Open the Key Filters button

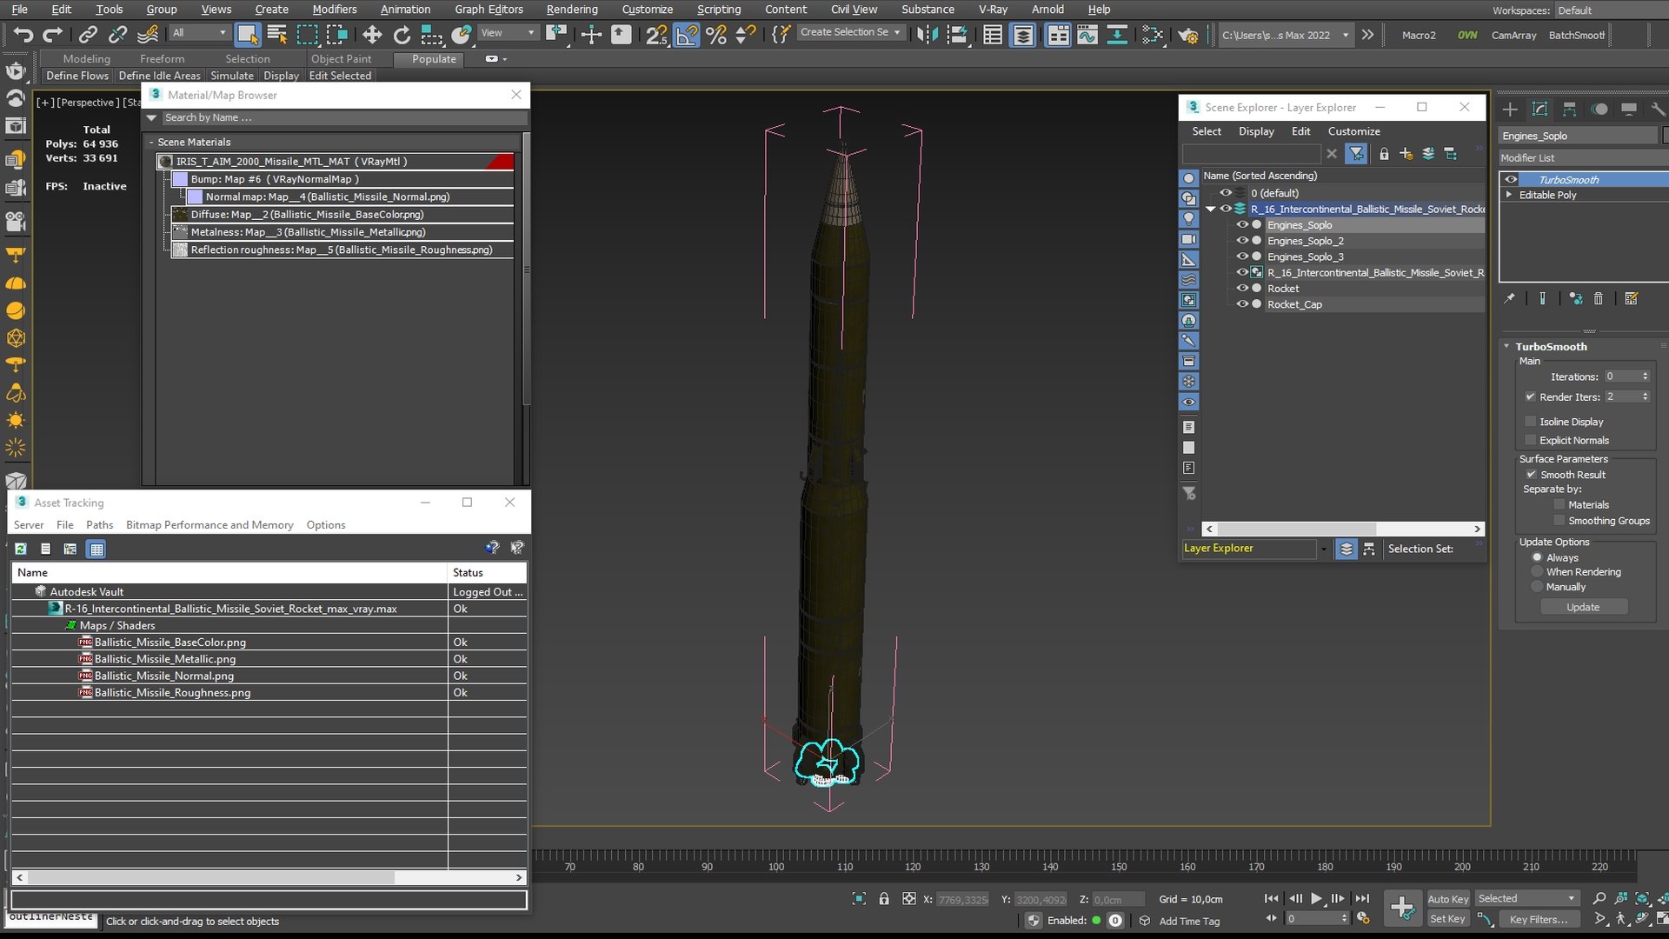tap(1538, 919)
